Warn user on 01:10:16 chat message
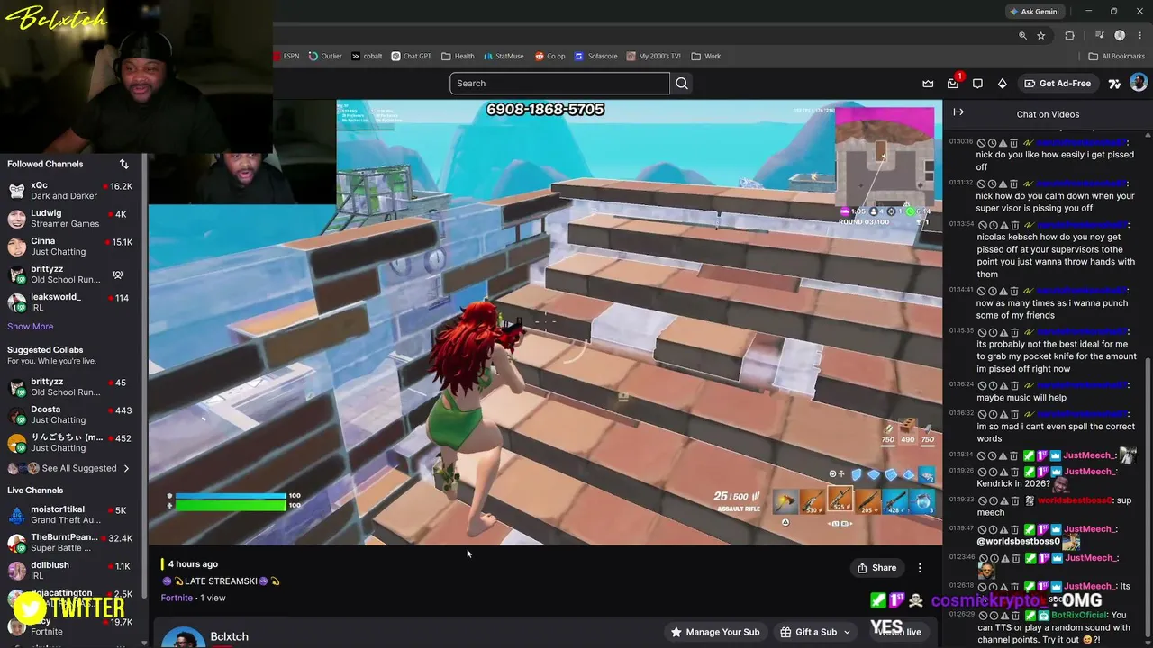The height and width of the screenshot is (648, 1153). pos(1003,143)
